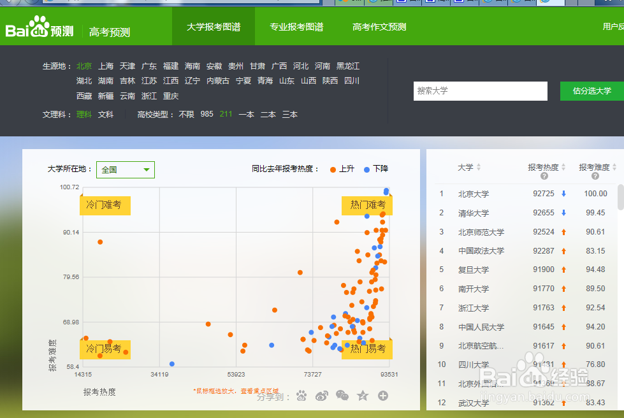Switch to the 专业报考图谱 tab
The image size is (624, 418).
296,26
